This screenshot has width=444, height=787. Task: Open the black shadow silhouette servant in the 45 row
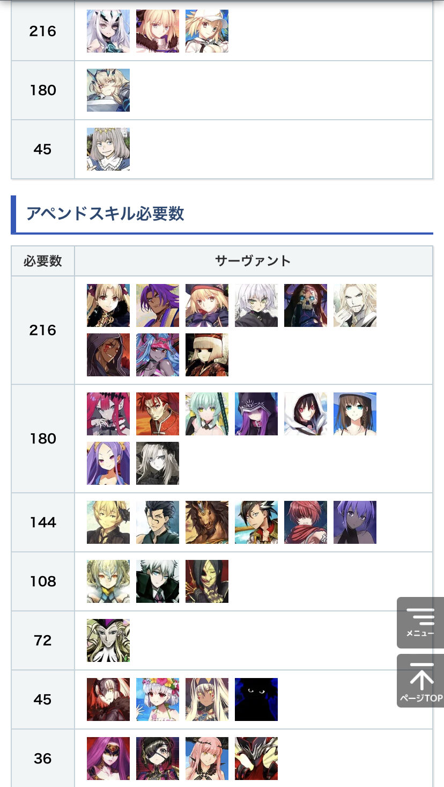tap(256, 699)
